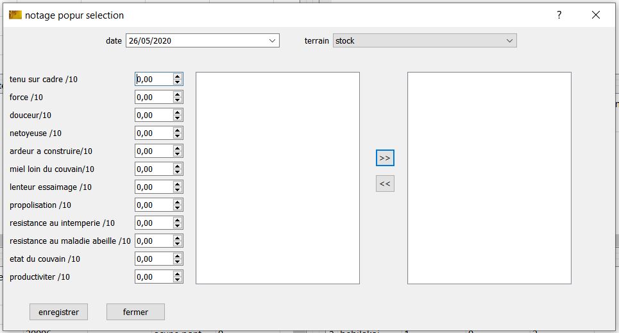619x333 pixels.
Task: Open the date dropdown
Action: click(271, 40)
